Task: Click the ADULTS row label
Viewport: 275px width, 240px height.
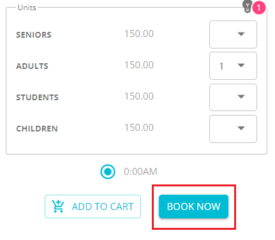Action: 32,66
